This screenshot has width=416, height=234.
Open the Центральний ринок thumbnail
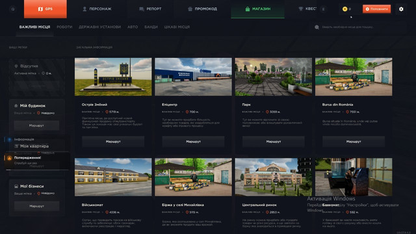(273, 177)
